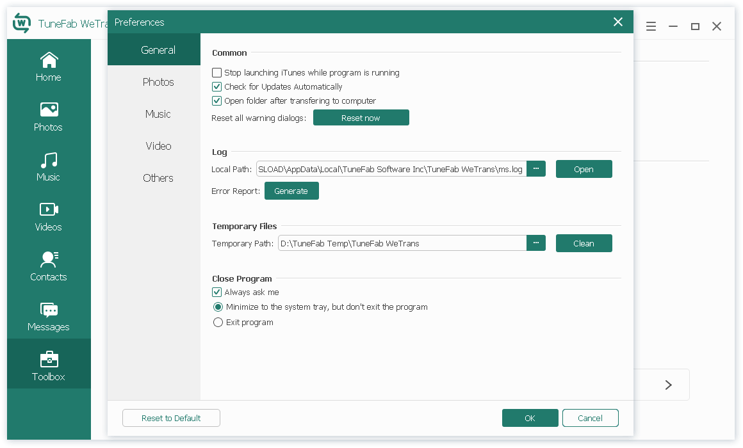Toggle the Always ask me checkbox

point(217,292)
